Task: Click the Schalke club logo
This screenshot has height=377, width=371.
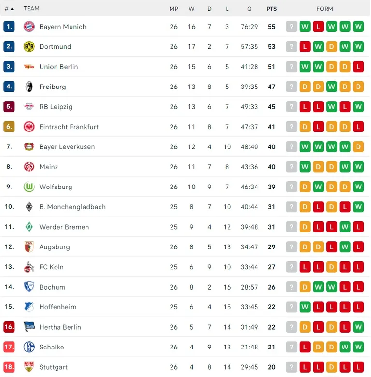Action: pos(29,347)
